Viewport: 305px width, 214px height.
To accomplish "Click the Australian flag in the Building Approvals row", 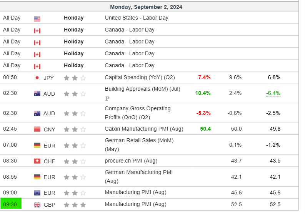I will [37, 93].
